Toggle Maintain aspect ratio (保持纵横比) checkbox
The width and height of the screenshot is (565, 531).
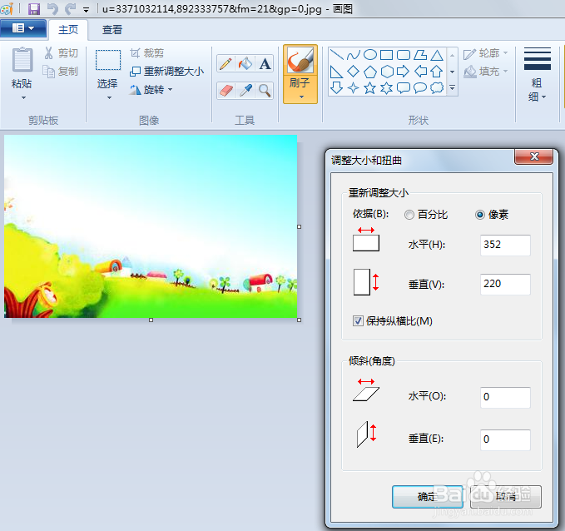[x=358, y=320]
